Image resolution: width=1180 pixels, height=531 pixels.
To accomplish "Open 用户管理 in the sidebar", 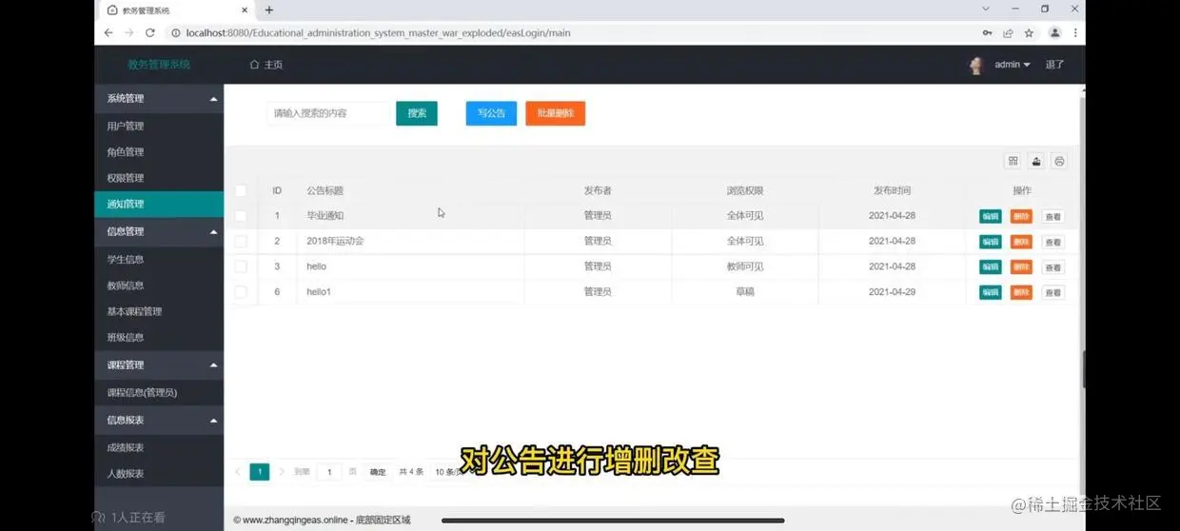I will coord(159,126).
